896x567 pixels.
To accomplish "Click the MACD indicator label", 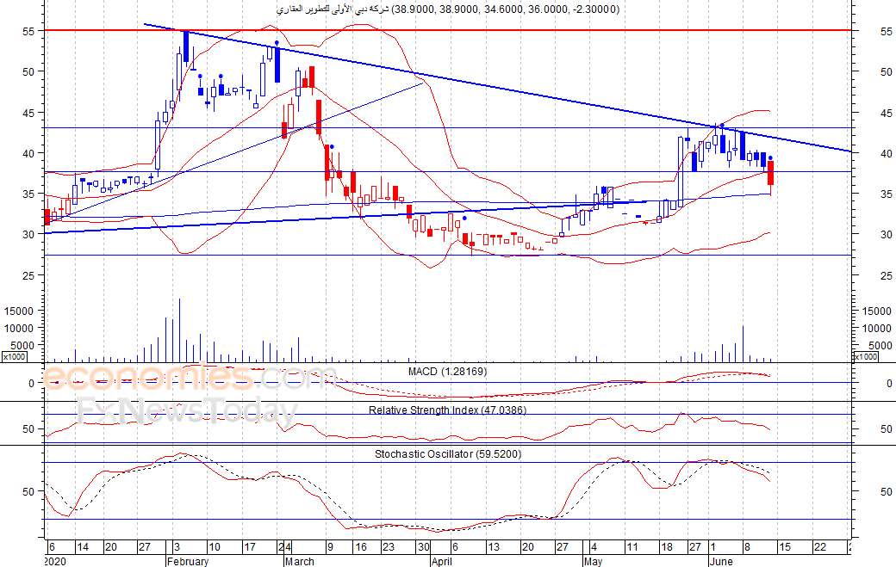I will pos(447,372).
